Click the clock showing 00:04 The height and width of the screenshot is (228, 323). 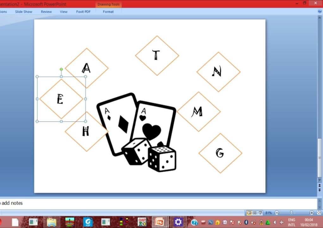click(308, 220)
